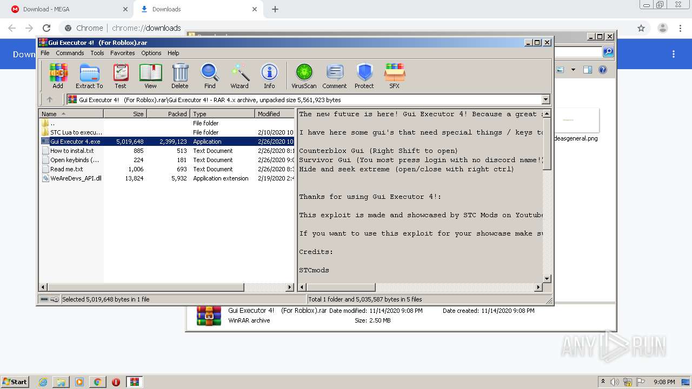
Task: Open Windows Explorer from the taskbar
Action: point(61,382)
